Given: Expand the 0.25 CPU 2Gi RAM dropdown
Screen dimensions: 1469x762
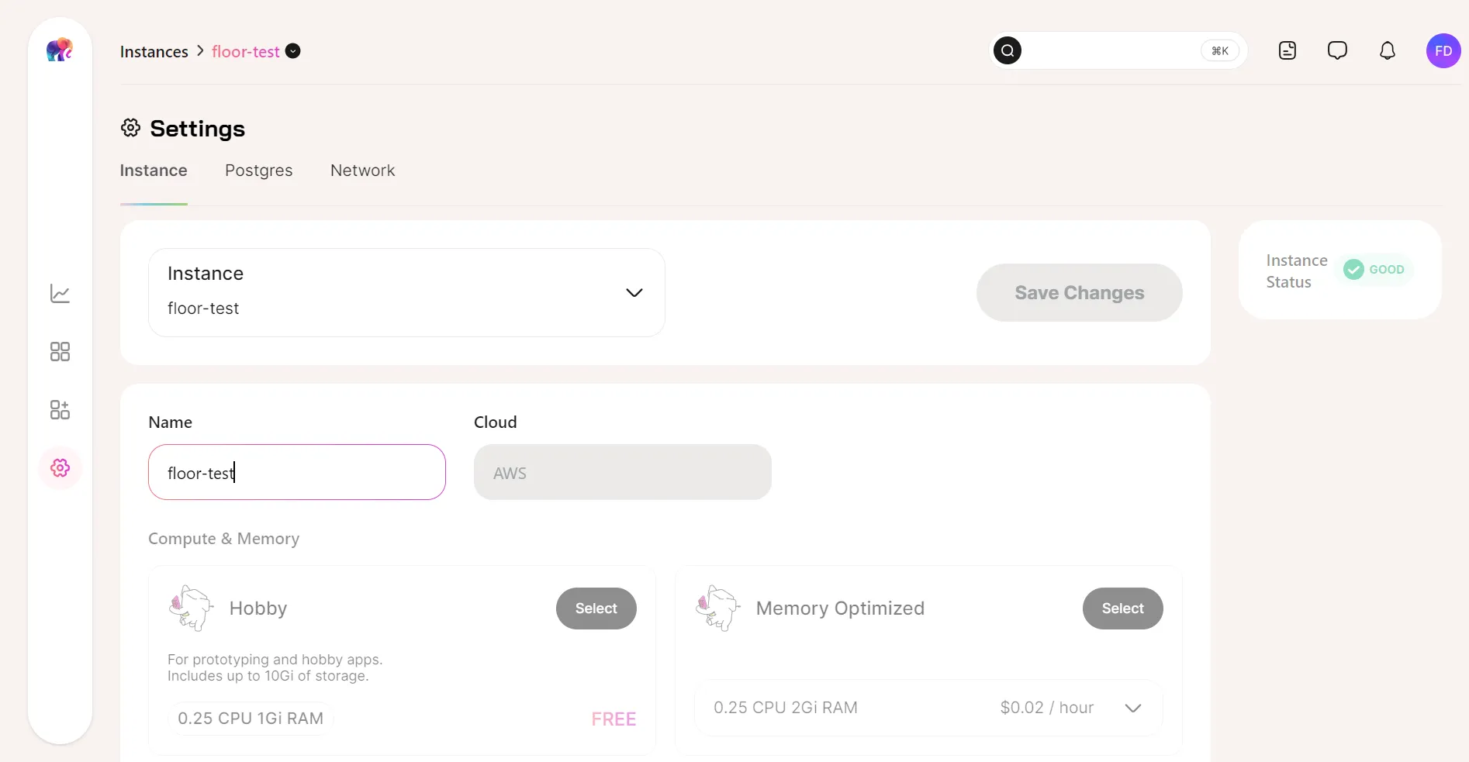Looking at the screenshot, I should point(928,708).
